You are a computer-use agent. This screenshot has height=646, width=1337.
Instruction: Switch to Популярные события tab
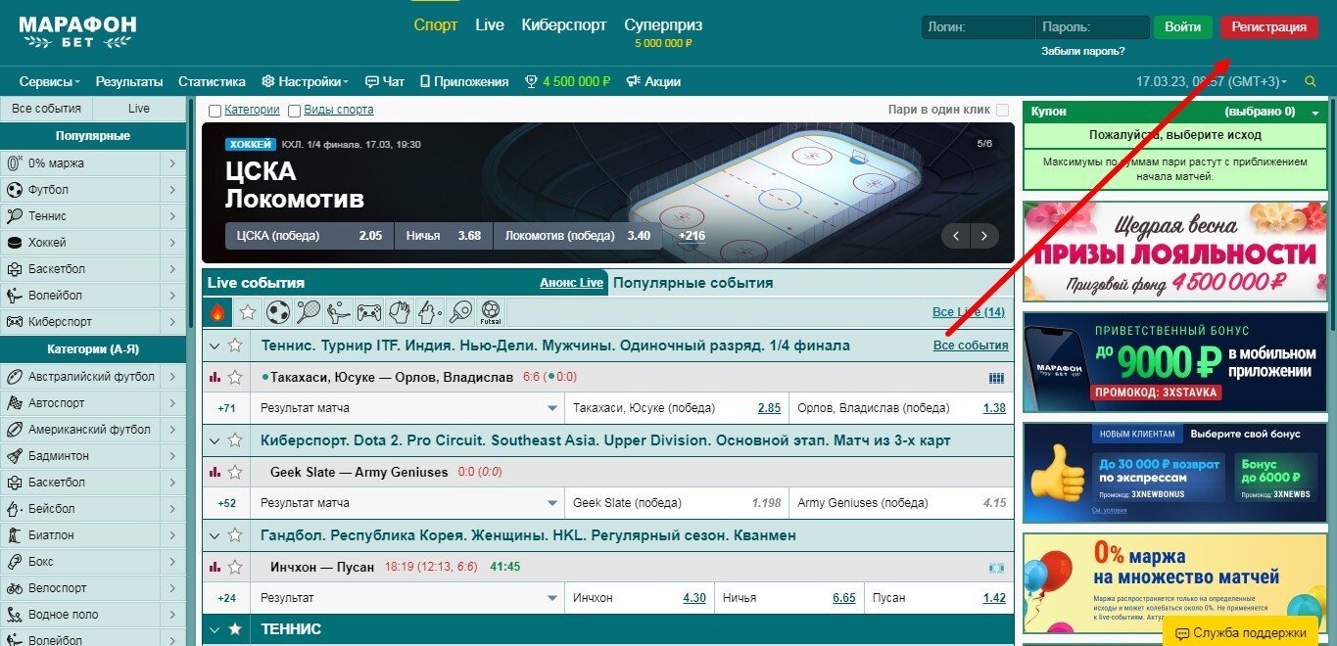point(692,283)
